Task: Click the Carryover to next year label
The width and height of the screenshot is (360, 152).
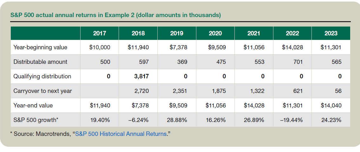Action: coord(43,91)
